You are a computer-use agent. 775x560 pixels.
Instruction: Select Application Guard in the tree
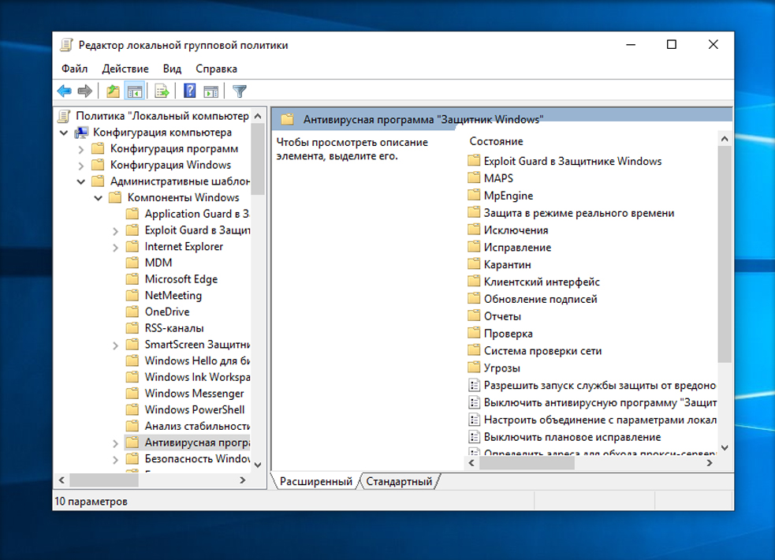coord(197,214)
